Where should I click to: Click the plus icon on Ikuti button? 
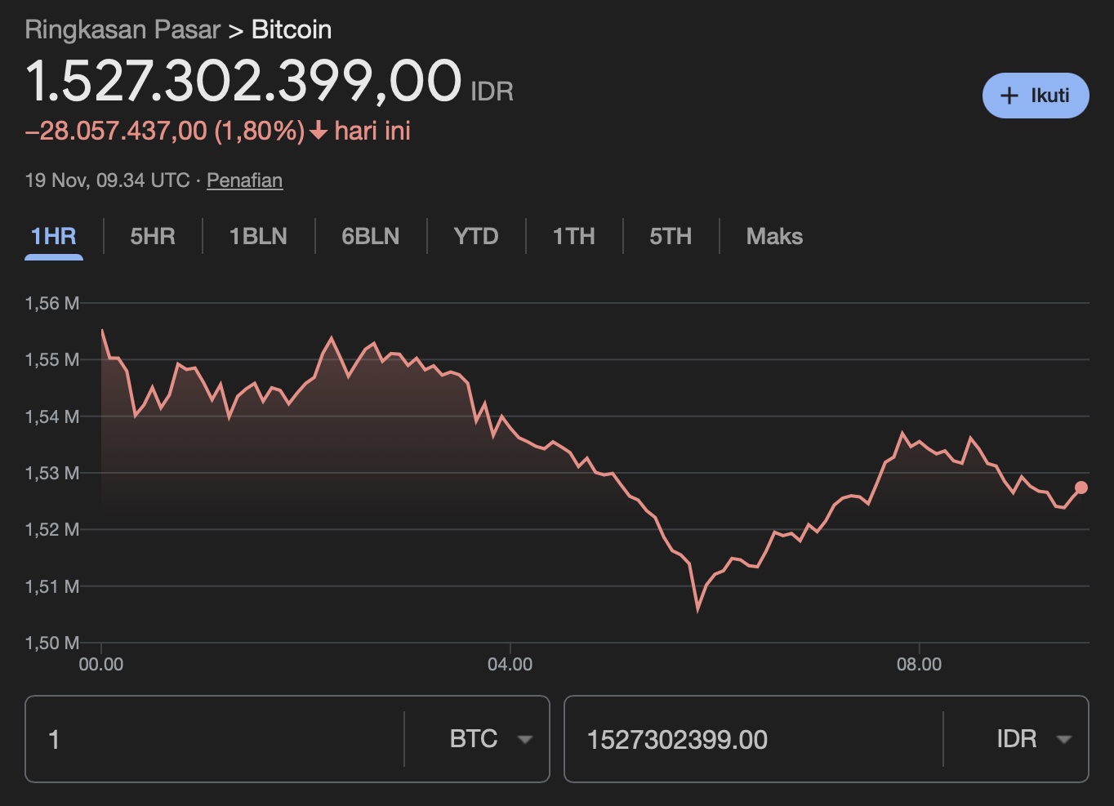[x=1009, y=96]
